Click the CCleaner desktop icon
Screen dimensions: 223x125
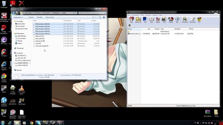click(x=4, y=53)
